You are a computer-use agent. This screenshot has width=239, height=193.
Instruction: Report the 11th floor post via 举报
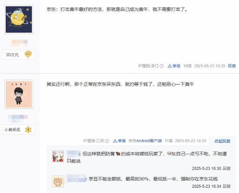(x=119, y=141)
